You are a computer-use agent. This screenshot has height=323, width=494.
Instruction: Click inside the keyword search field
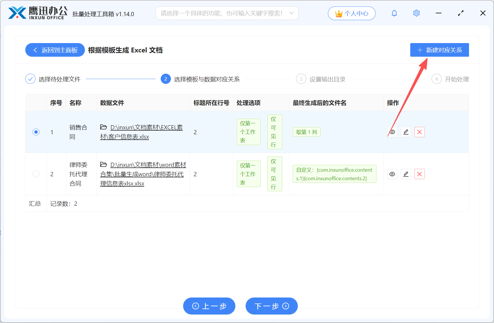tap(224, 13)
